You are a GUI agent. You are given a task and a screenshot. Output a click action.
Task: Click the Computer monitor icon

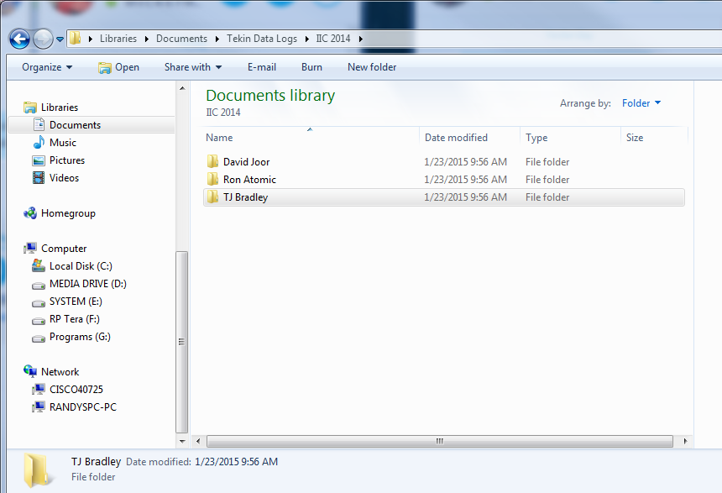click(x=30, y=249)
